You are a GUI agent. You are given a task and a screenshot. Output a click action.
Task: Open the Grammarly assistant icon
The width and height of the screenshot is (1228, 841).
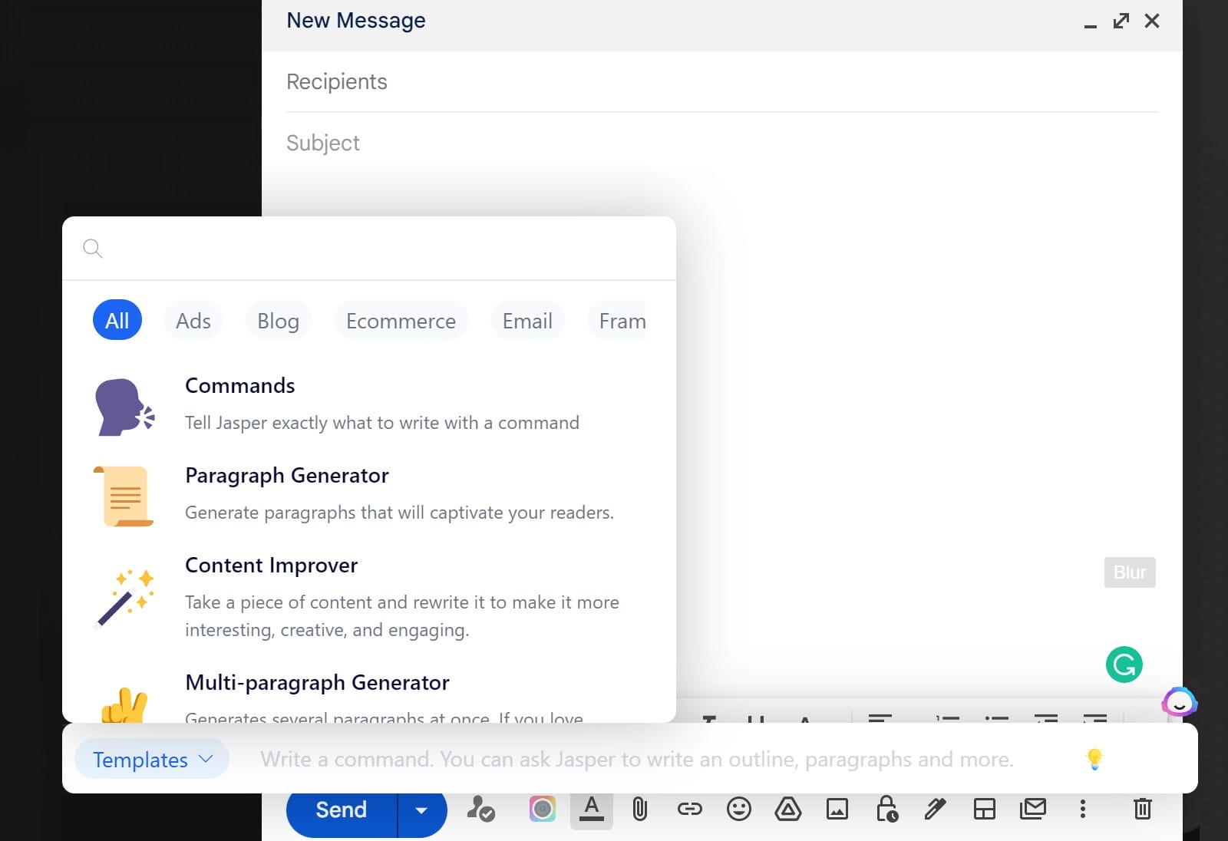click(1124, 665)
